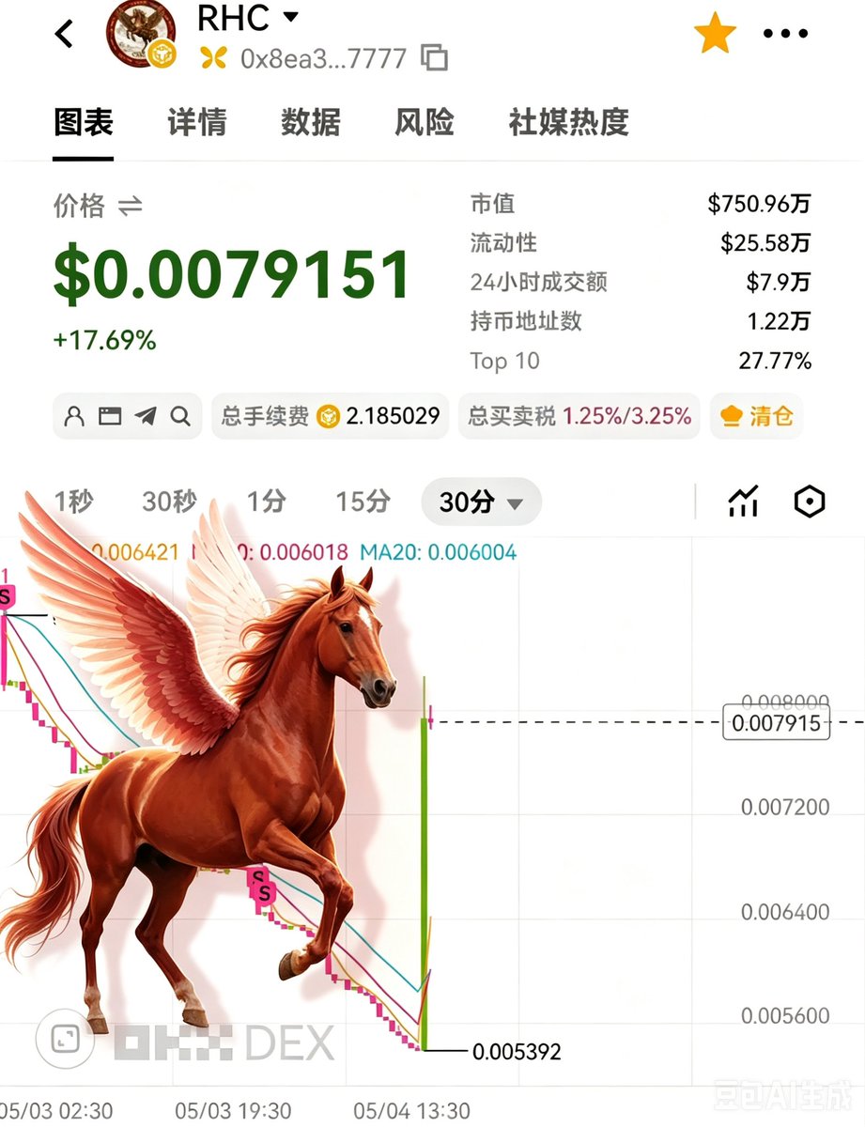Switch to the 风险 tab
This screenshot has height=1127, width=865.
tap(425, 122)
